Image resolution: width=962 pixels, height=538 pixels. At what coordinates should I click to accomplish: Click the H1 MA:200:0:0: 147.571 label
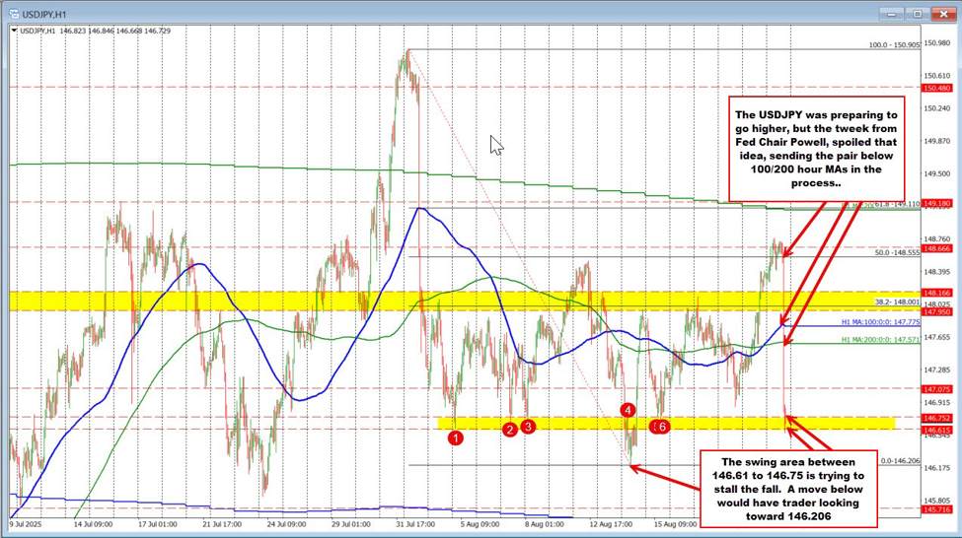coord(880,340)
